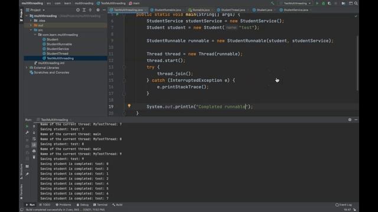Click the run gutter arrow beside main
Viewport: 378px width, 212px height.
pyautogui.click(x=118, y=14)
